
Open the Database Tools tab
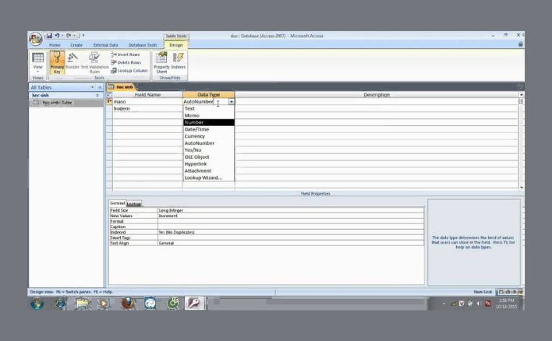click(143, 45)
